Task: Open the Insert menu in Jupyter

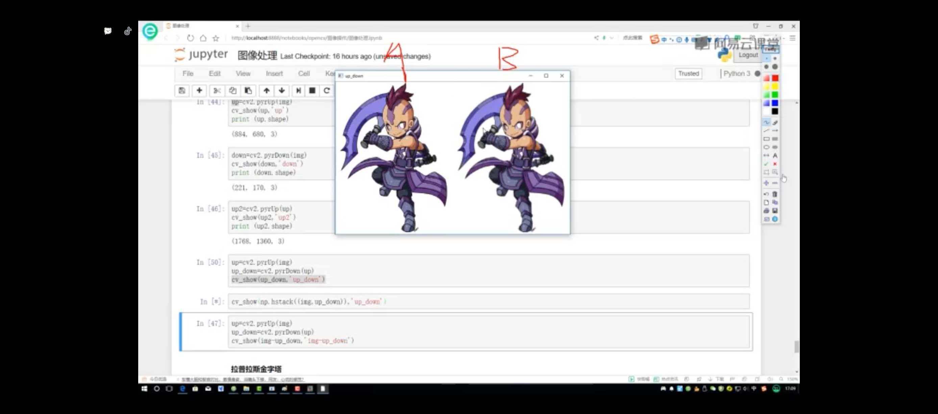Action: pos(274,74)
